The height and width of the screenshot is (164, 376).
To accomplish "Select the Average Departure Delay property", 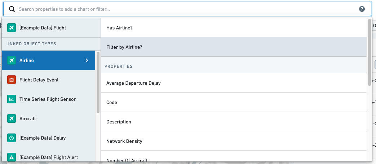I will [234, 83].
